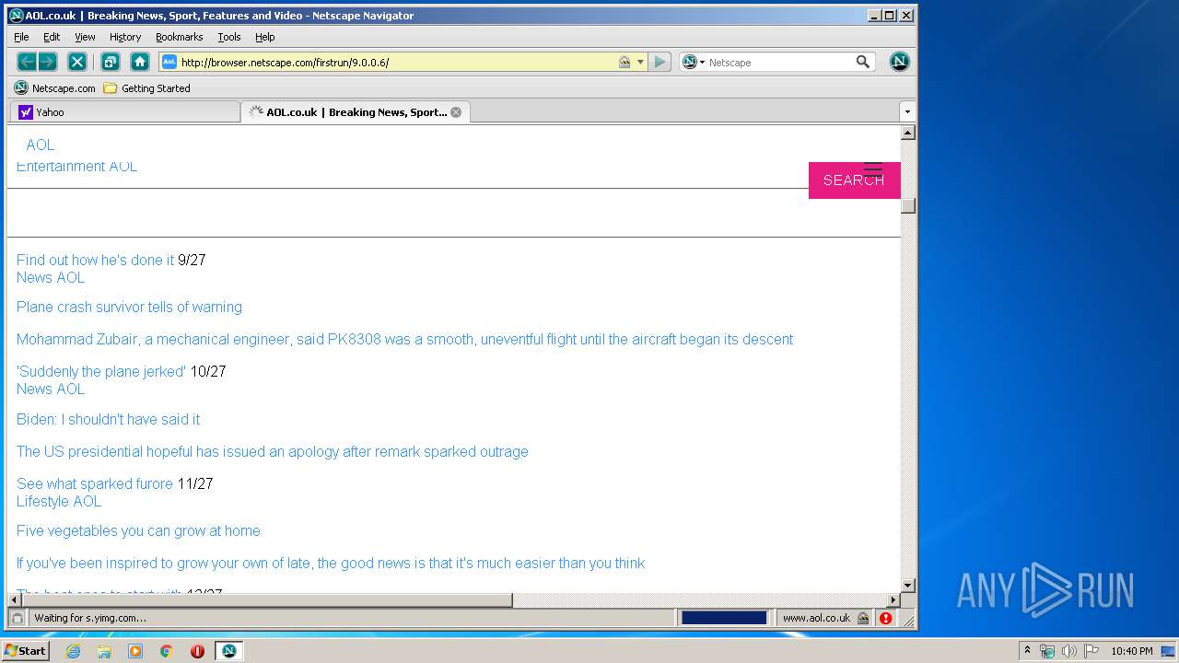
Task: Click the scroll down arrow
Action: click(x=908, y=585)
